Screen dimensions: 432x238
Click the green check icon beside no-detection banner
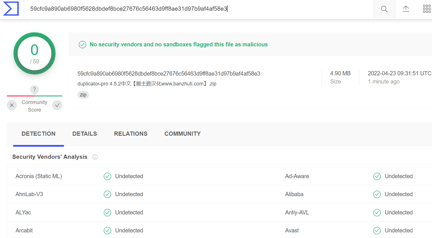coord(82,45)
